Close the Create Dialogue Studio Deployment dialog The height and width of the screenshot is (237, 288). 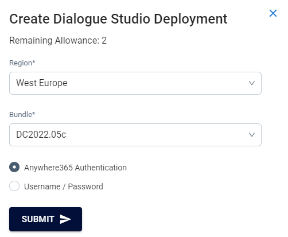[x=273, y=13]
